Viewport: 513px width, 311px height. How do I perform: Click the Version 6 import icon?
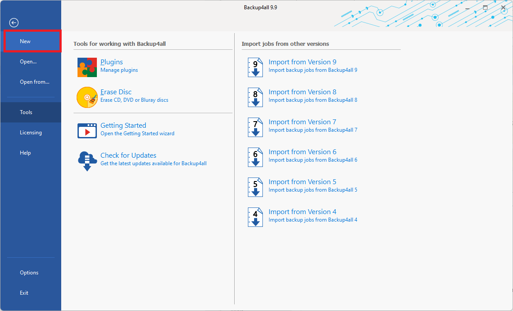point(255,157)
